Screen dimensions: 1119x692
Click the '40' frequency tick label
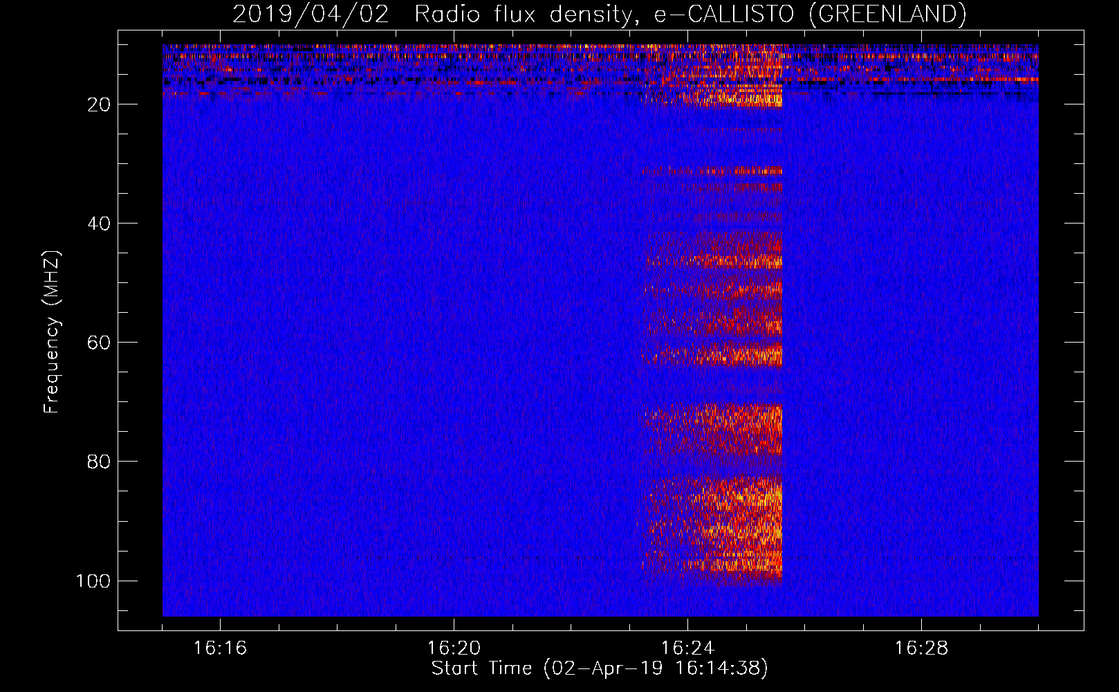[99, 224]
